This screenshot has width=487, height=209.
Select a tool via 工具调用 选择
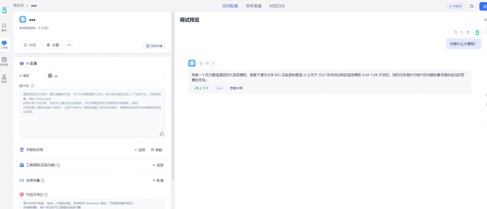tap(158, 165)
